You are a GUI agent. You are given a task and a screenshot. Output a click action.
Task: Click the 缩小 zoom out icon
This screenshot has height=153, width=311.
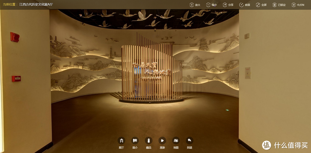(x=208, y=5)
